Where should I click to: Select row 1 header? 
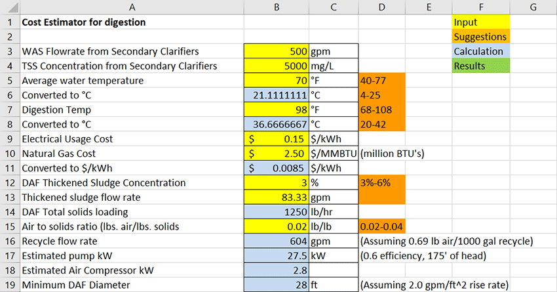point(9,22)
